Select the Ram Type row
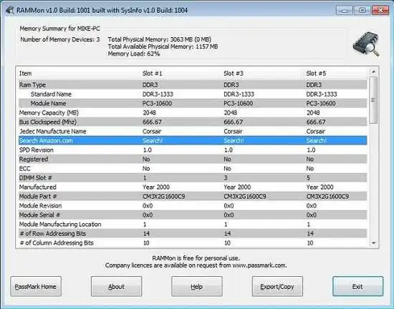Viewport: 394px width, 309px height. coord(193,85)
